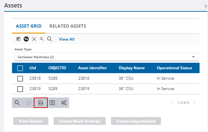The width and height of the screenshot is (208, 132).
Task: Click the zoom-in magnifier icon with plus
Action: [x=42, y=39]
